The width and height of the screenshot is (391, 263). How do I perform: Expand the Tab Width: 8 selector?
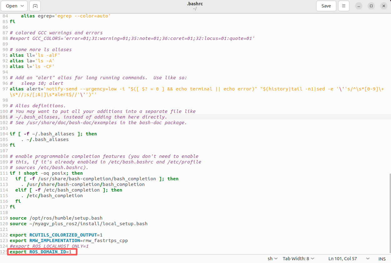(298, 259)
